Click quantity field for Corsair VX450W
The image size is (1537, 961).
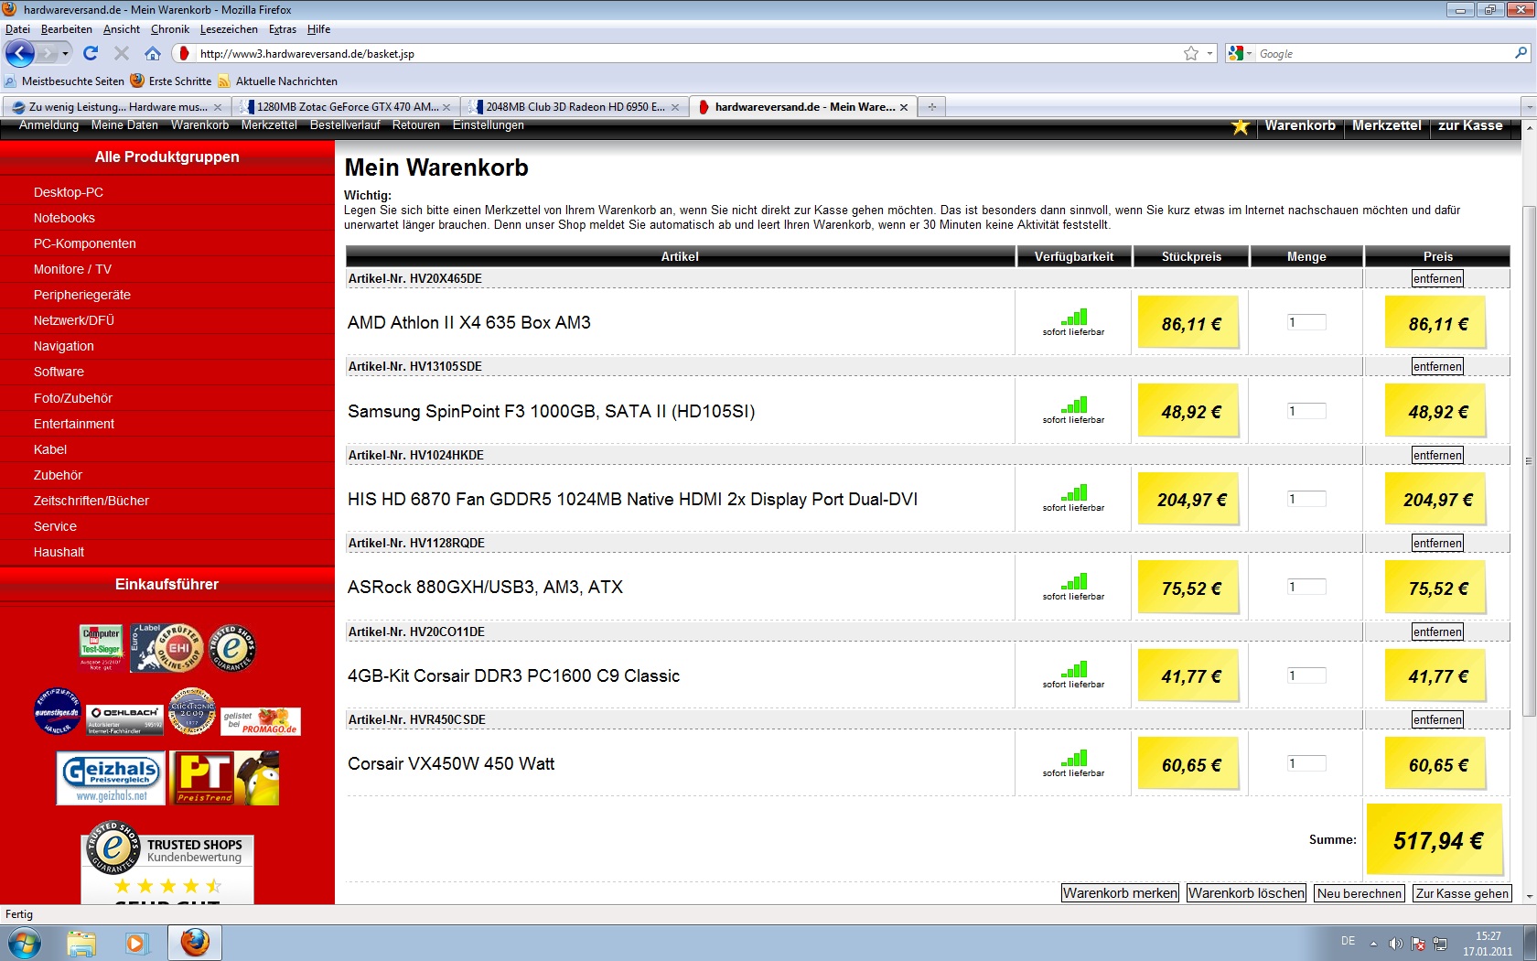coord(1306,763)
